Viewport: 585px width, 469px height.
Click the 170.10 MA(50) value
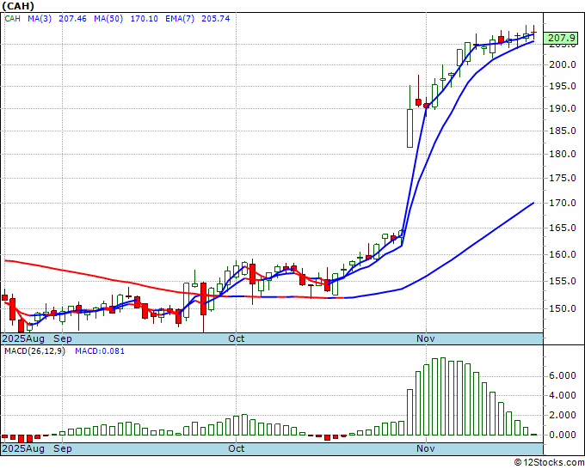[144, 19]
